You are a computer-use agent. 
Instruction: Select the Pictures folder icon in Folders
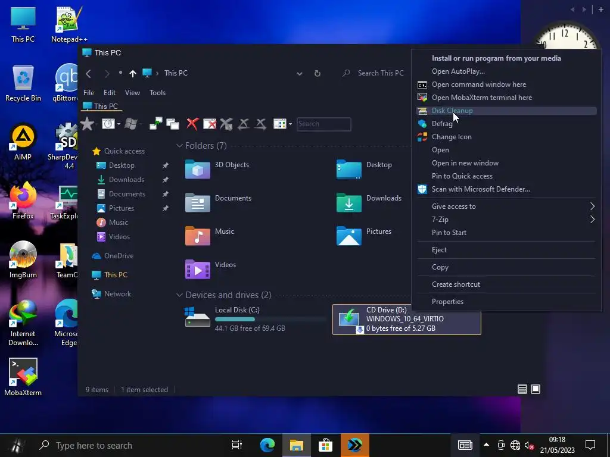point(349,236)
